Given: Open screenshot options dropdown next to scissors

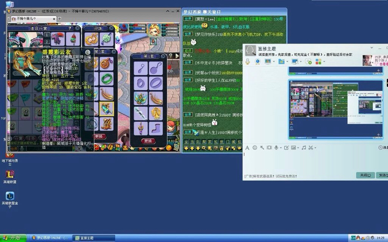Looking at the screenshot, I should coord(315,148).
